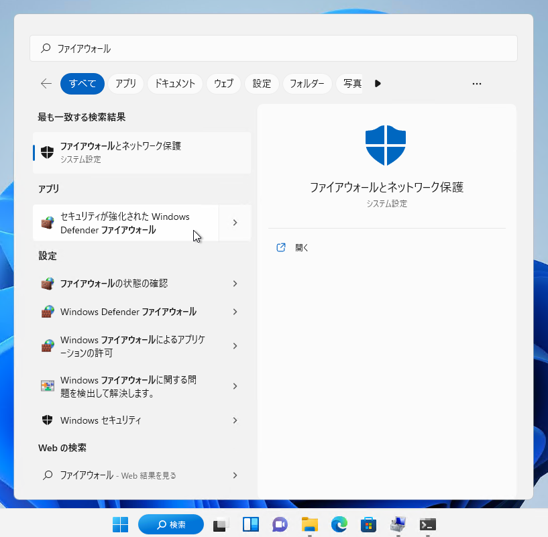Screen dimensions: 548x537
Task: Click the Windows Start button
Action: 121,524
